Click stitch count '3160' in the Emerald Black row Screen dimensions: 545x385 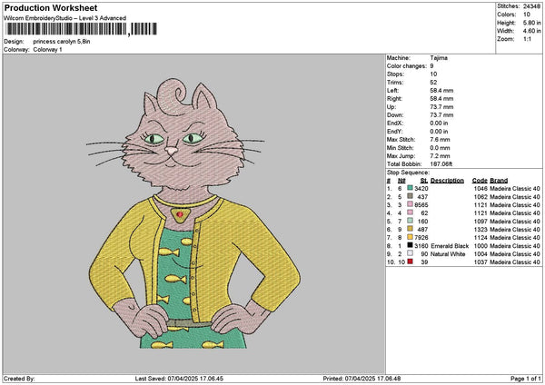421,246
